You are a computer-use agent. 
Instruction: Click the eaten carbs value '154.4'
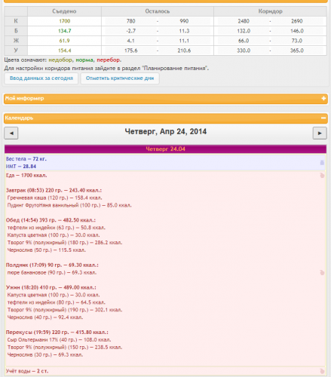pos(65,51)
